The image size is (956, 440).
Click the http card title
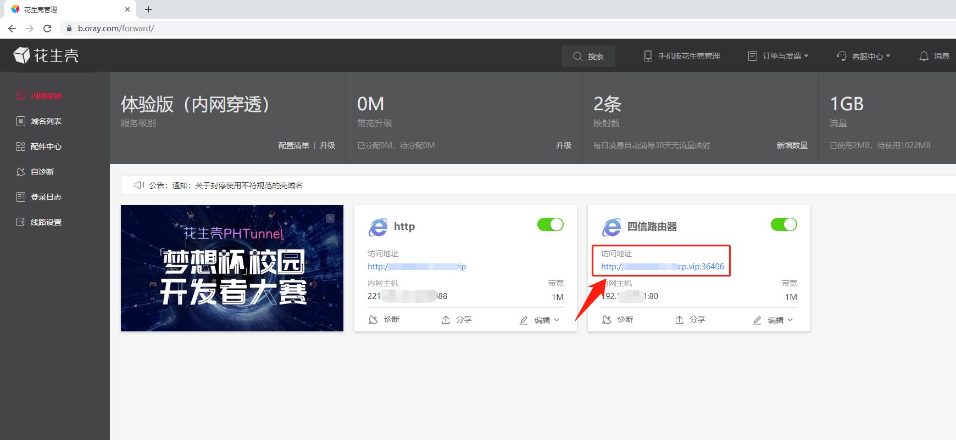[404, 227]
